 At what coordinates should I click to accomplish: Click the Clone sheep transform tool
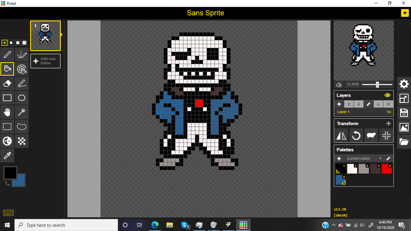(x=371, y=136)
